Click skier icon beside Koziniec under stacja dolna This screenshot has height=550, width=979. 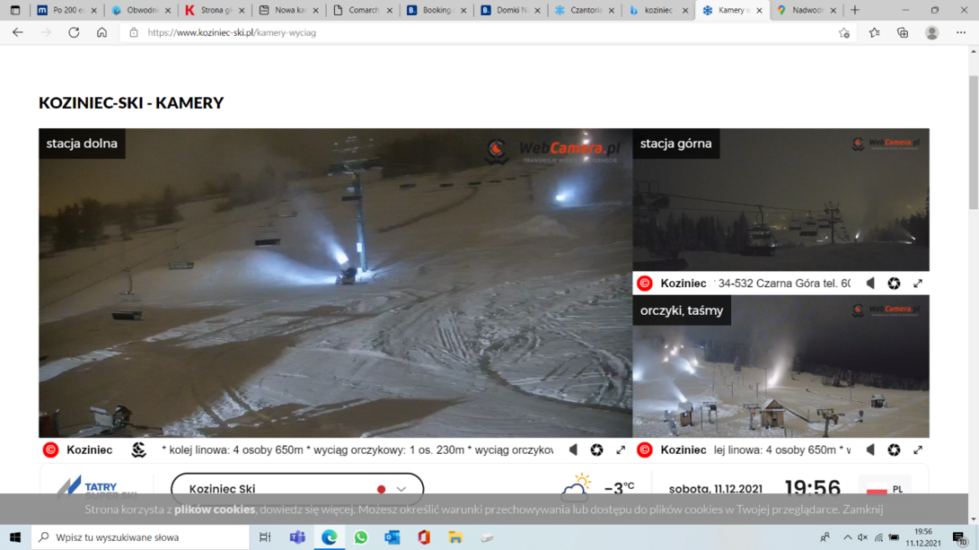point(138,450)
